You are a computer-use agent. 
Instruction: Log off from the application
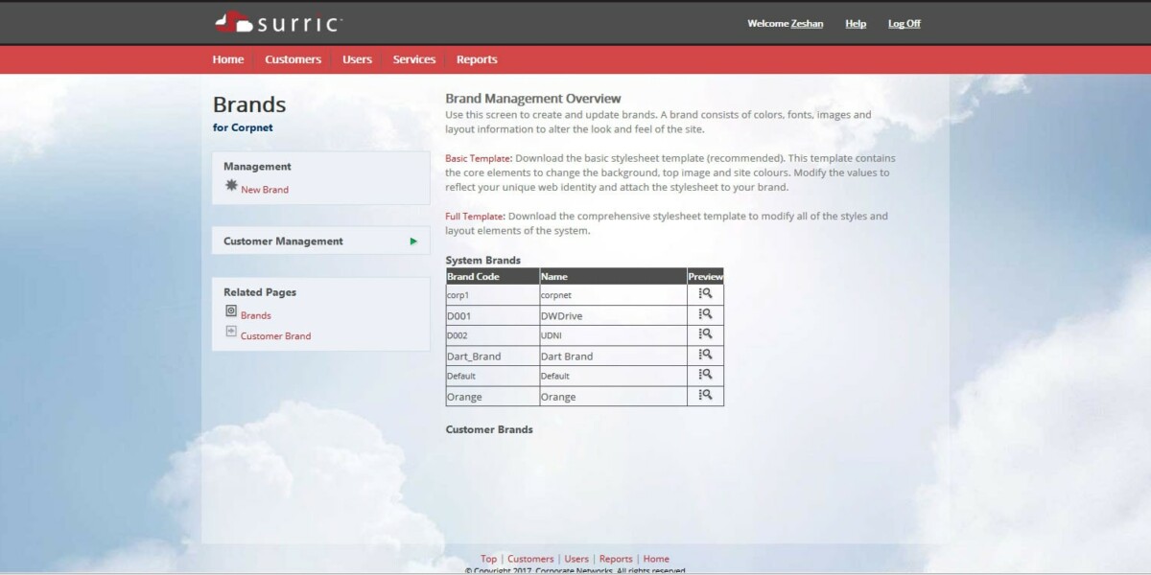[904, 23]
